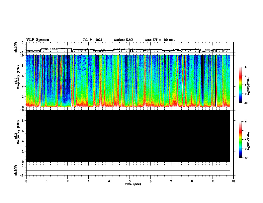
Task: Select time axis tick label "7"
Action: point(171,181)
